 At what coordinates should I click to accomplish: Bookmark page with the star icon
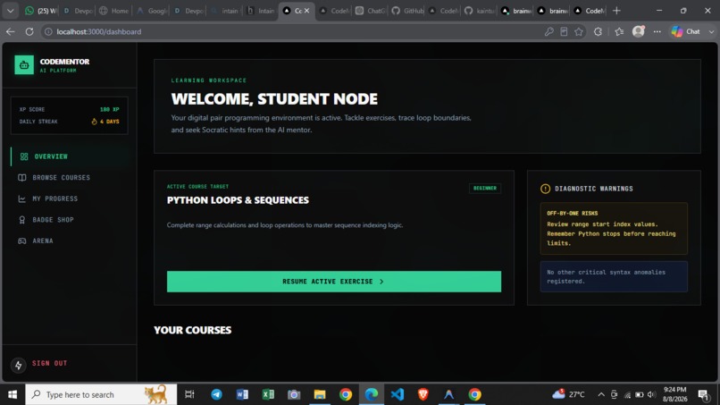tap(579, 31)
